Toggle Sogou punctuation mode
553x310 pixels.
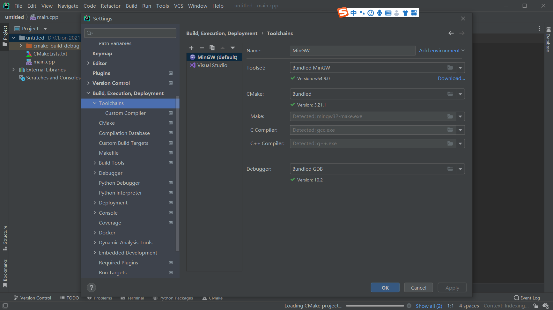click(x=362, y=13)
